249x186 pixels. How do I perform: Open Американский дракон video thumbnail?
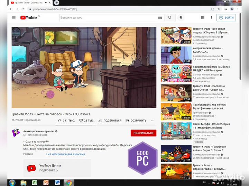[x=176, y=55]
